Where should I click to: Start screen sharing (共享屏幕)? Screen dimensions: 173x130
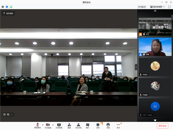(x=59, y=125)
